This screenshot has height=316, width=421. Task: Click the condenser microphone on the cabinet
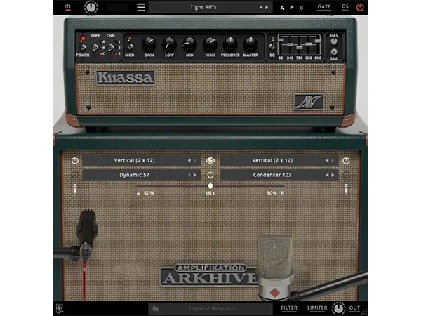[x=274, y=269]
